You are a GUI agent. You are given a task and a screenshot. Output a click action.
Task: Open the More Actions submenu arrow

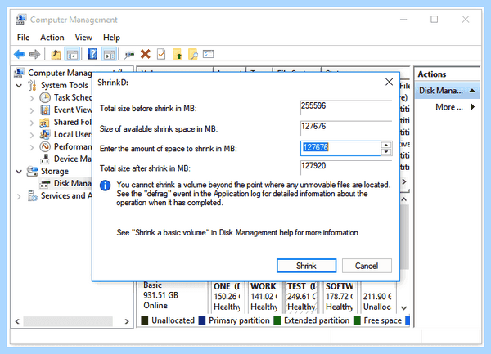[x=472, y=107]
